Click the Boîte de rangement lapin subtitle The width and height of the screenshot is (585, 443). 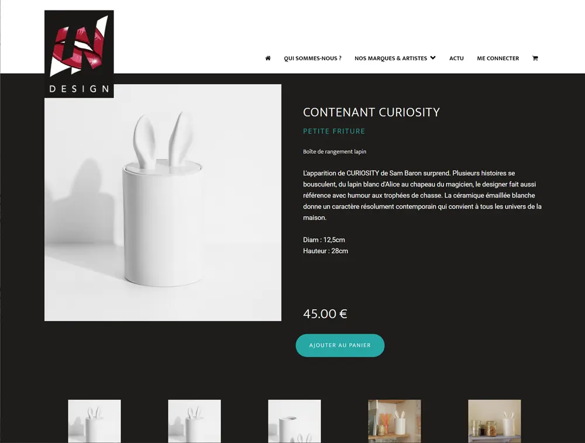coord(335,151)
